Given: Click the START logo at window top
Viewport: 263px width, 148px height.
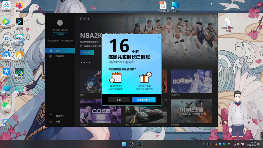Looking at the screenshot, I should (x=85, y=19).
